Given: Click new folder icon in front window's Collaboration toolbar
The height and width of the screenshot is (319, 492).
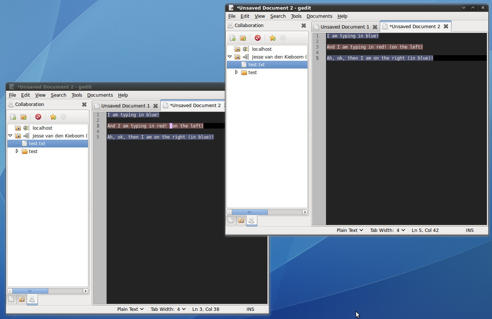Looking at the screenshot, I should coord(243,38).
